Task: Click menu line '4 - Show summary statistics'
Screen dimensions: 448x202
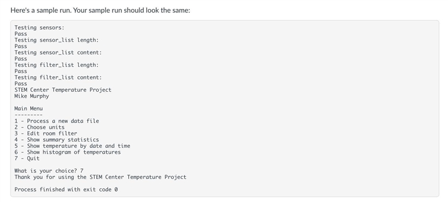Action: click(57, 140)
